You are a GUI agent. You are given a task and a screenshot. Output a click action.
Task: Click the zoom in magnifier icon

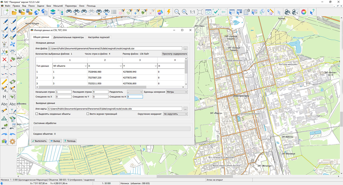pyautogui.click(x=184, y=12)
